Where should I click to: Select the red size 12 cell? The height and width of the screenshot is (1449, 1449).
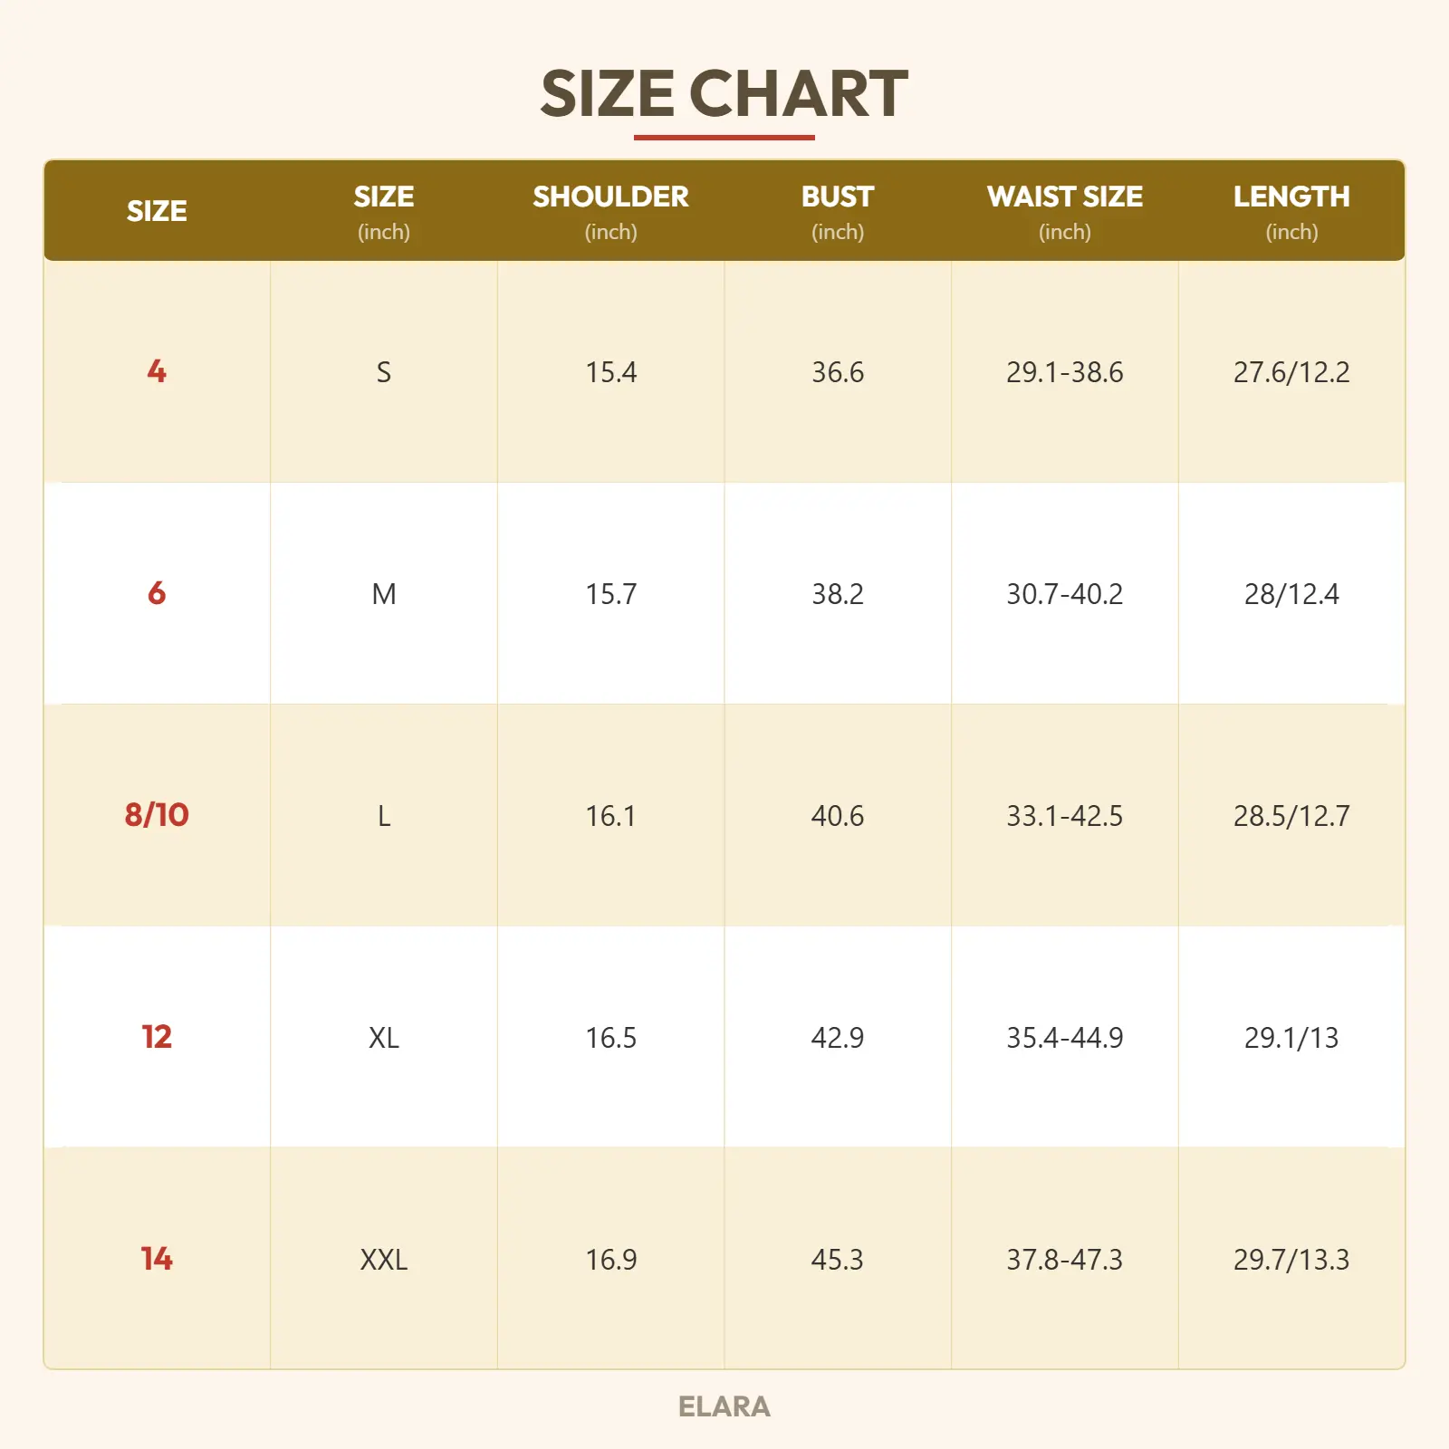[157, 1037]
